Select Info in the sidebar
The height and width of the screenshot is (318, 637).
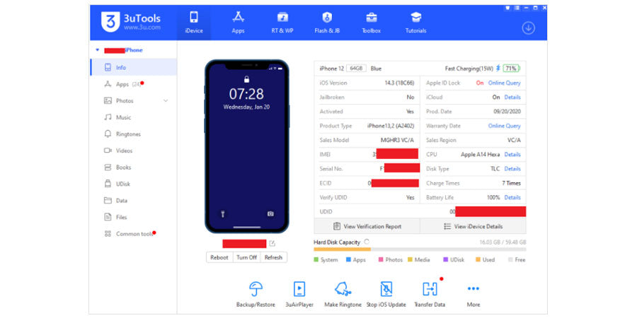coord(133,67)
